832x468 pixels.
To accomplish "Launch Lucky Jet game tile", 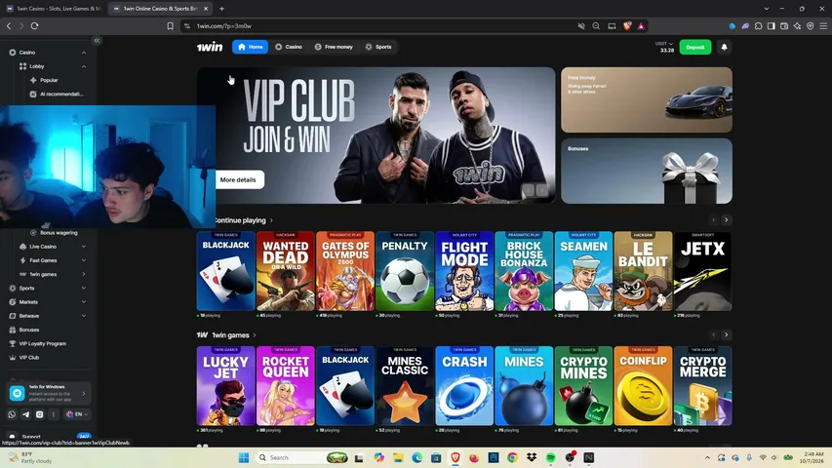I will 226,386.
